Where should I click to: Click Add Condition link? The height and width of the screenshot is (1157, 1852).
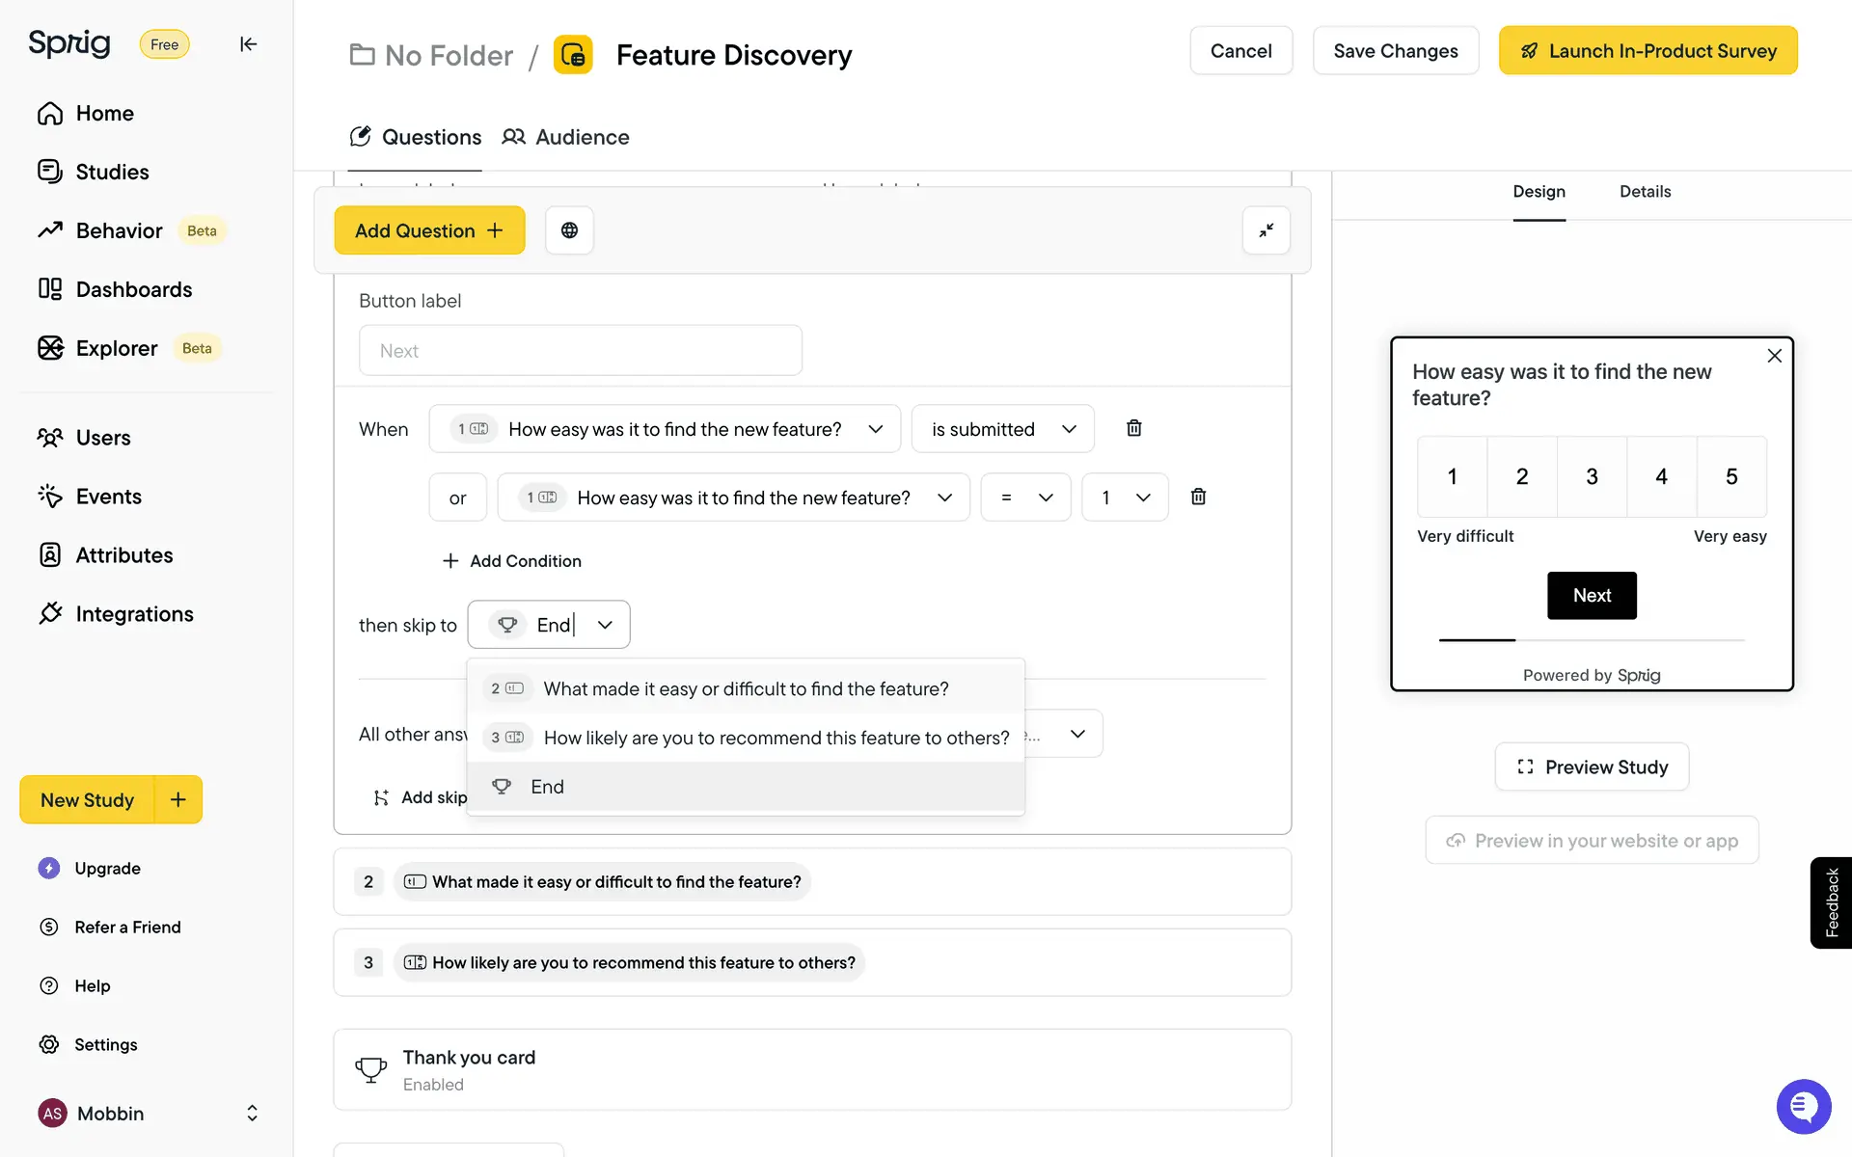[511, 561]
